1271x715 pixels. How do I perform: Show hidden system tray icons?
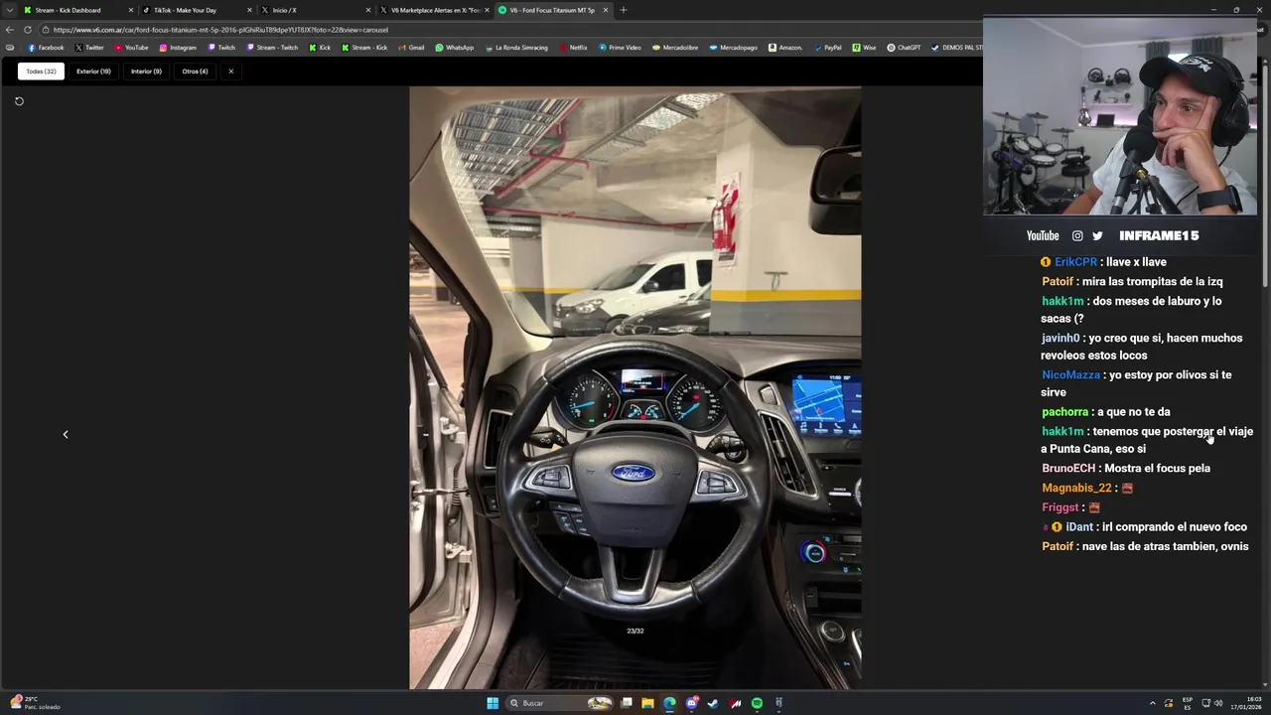click(x=1152, y=703)
